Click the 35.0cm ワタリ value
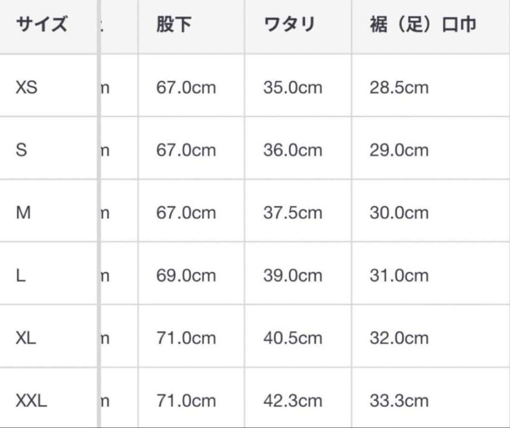Image resolution: width=510 pixels, height=428 pixels. pos(293,88)
